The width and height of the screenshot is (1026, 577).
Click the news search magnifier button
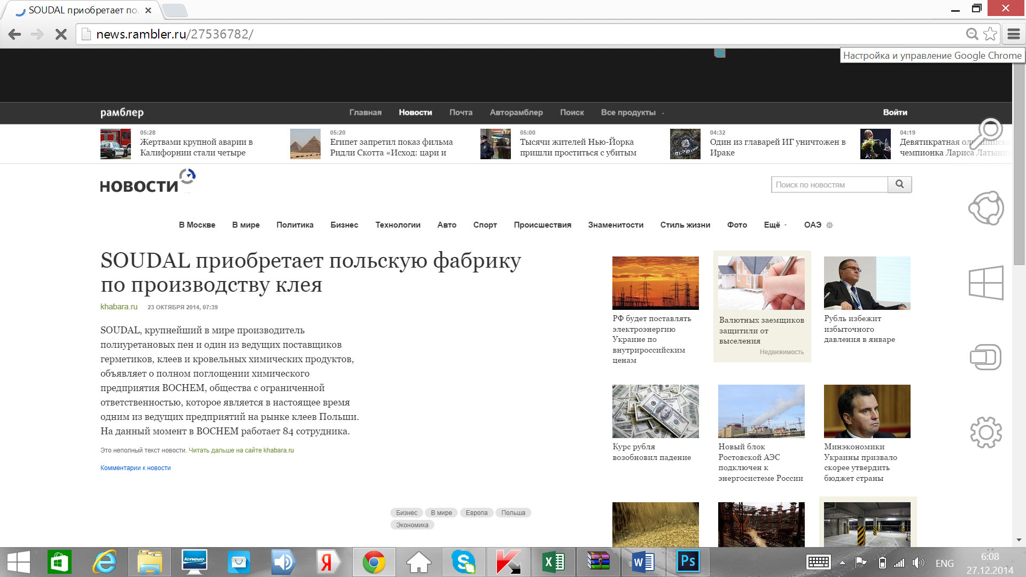point(899,184)
